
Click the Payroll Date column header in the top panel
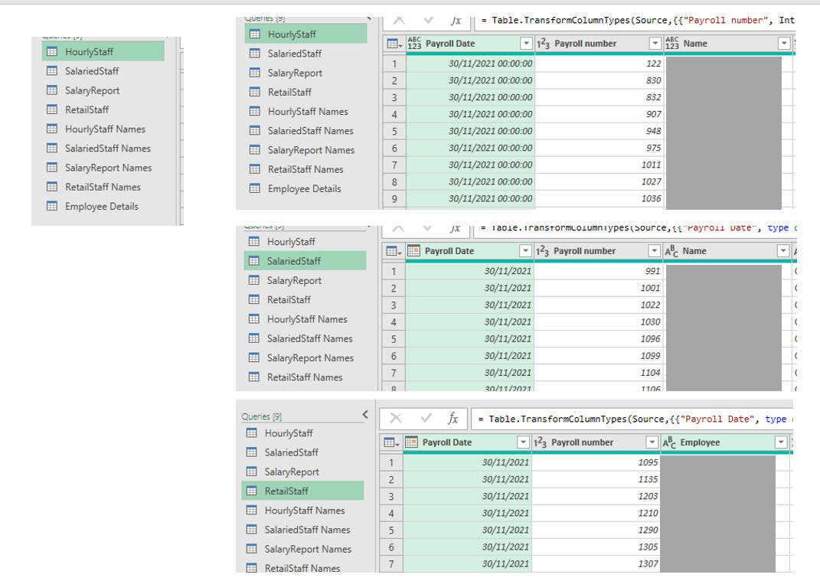(470, 44)
